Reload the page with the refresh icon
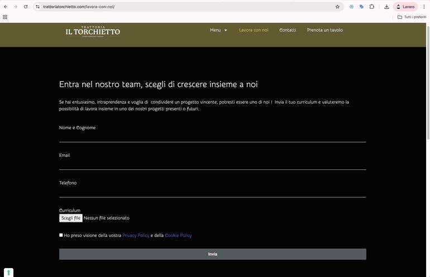 [26, 7]
